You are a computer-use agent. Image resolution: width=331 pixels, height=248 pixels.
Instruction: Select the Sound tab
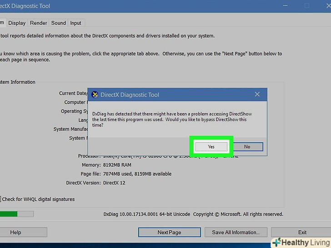click(x=59, y=23)
